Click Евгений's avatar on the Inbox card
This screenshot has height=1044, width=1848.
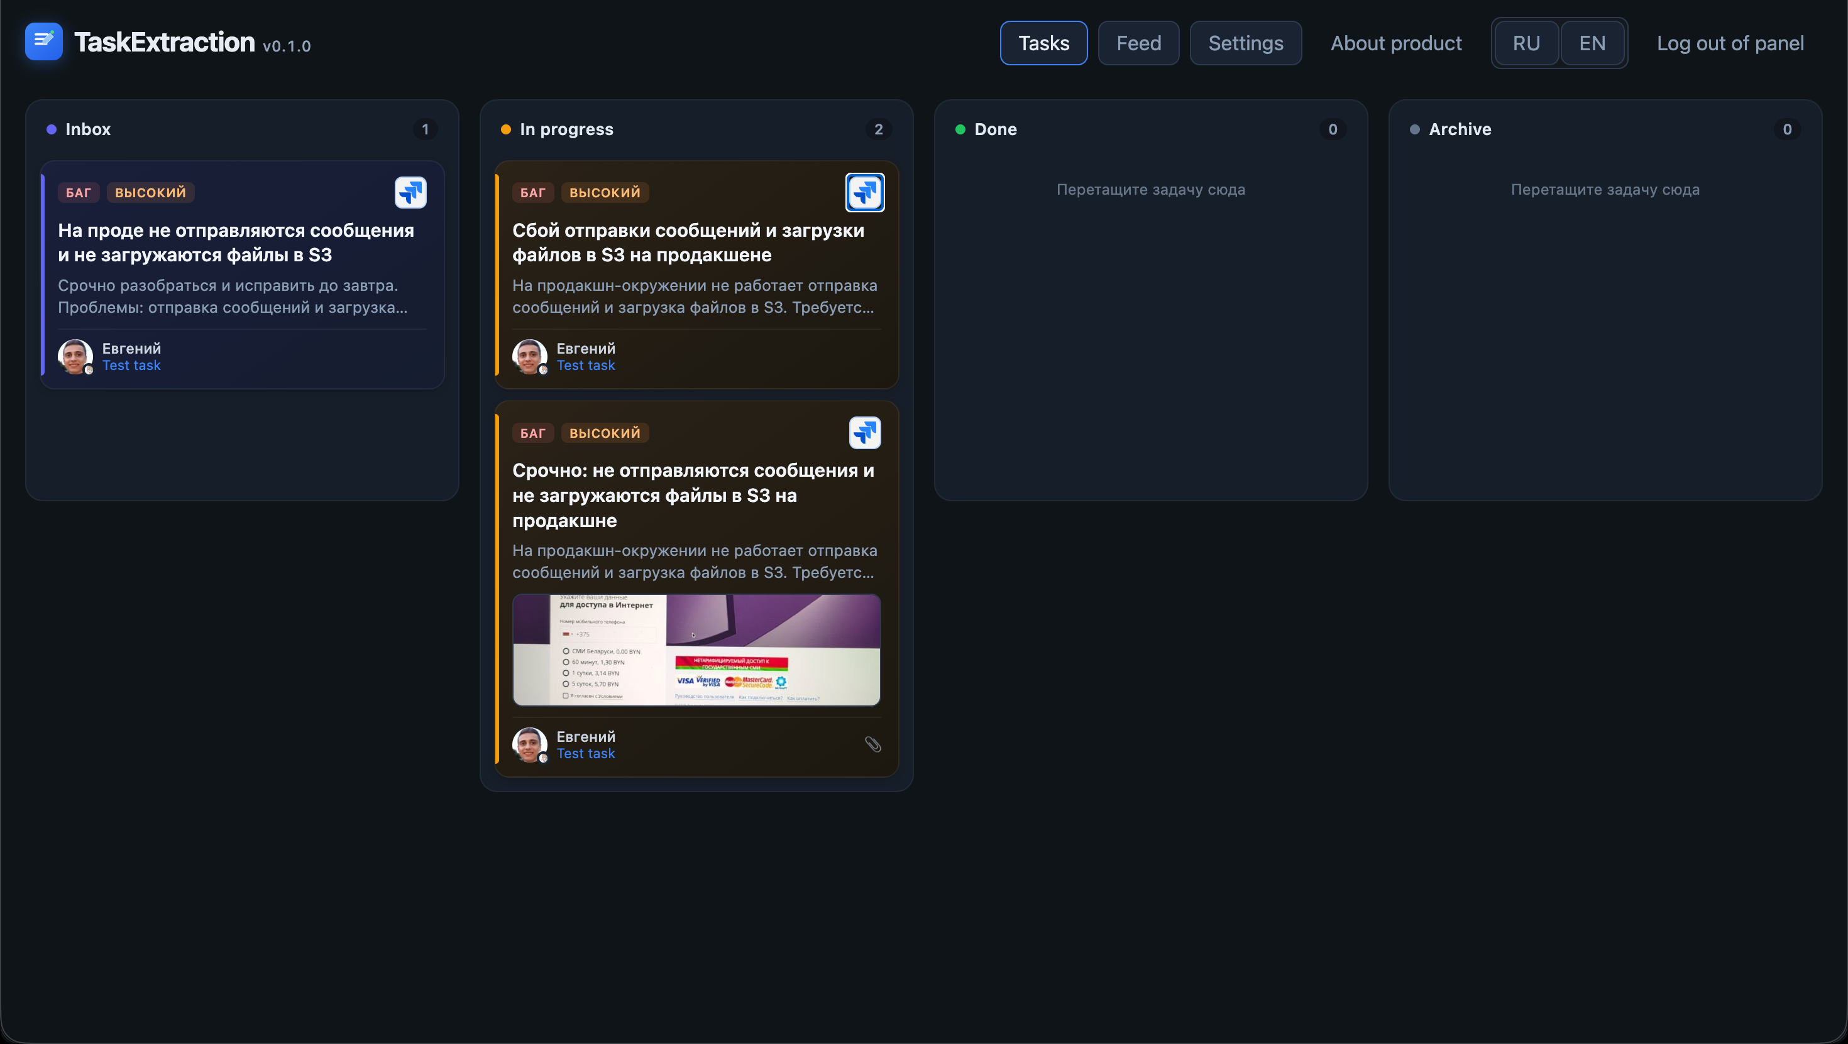75,356
